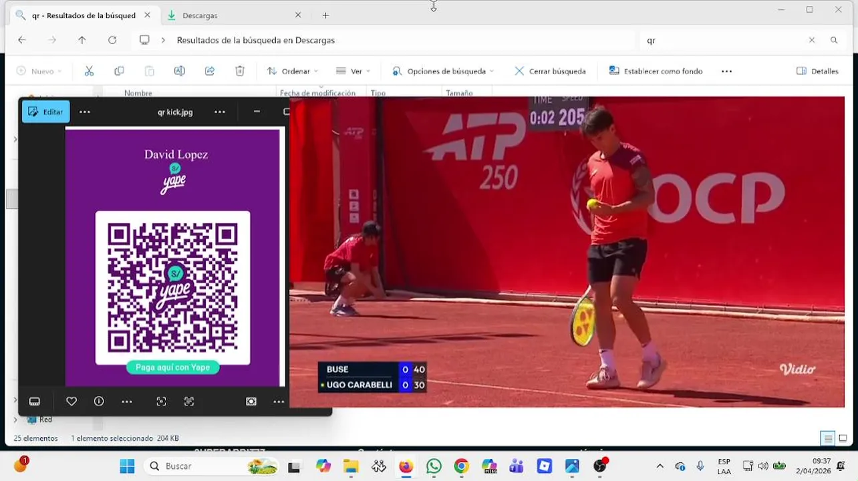
Task: Click the Photos fit-to-window zoom icon
Action: point(161,402)
